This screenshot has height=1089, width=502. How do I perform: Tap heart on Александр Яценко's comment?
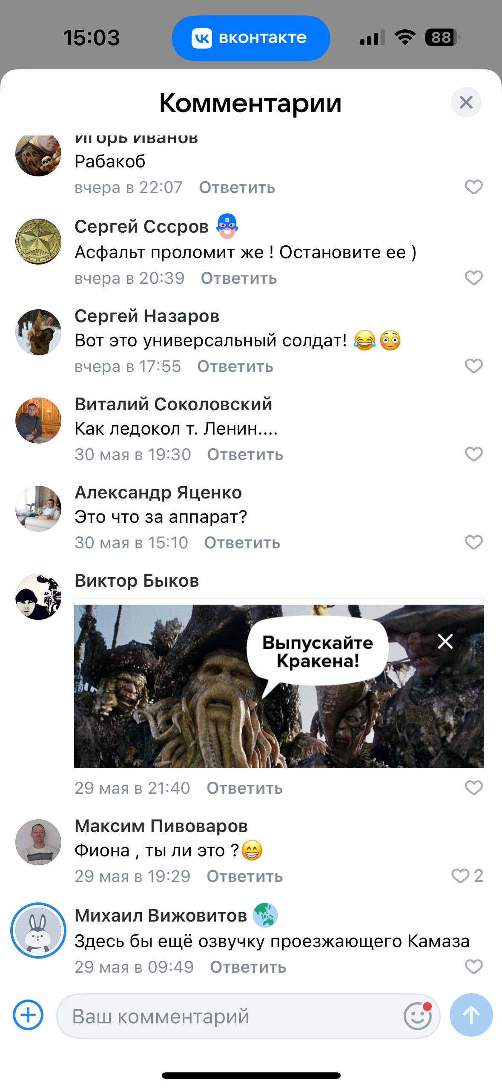473,542
